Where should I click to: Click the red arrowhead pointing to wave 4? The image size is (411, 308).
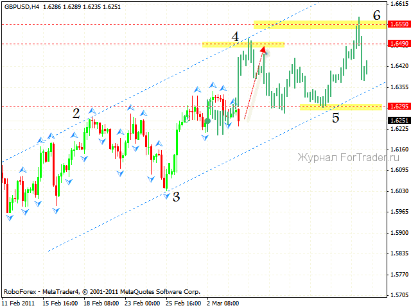pos(263,50)
